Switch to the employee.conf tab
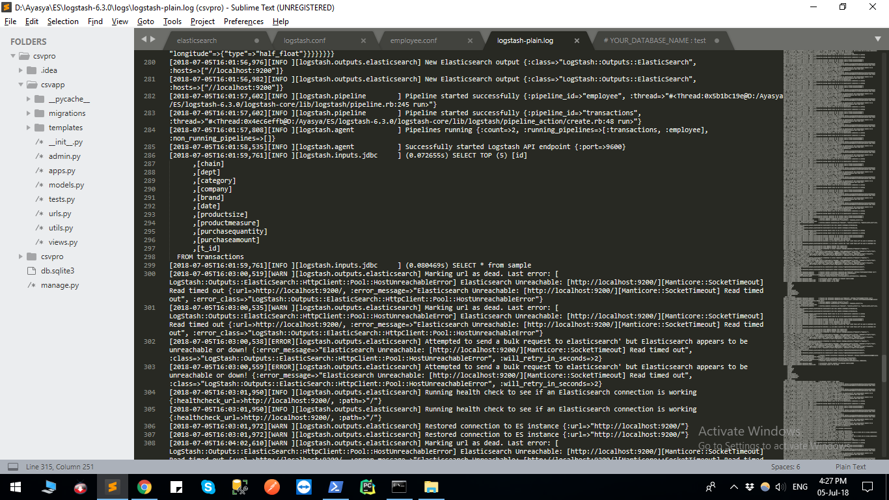Viewport: 889px width, 500px height. [431, 40]
